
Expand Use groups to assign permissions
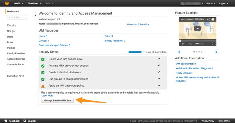[159, 79]
